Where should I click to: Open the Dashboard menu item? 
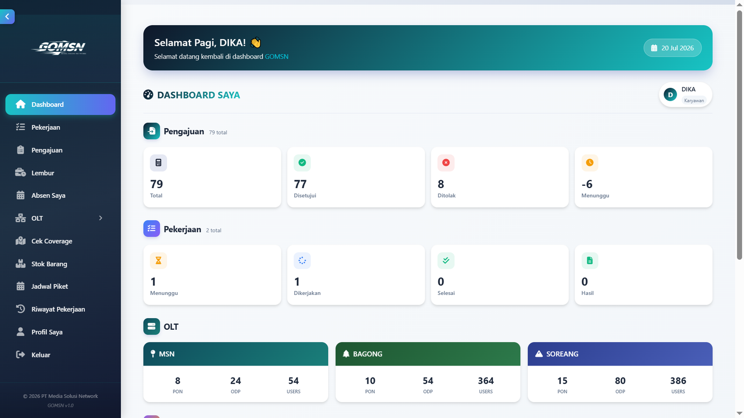60,104
